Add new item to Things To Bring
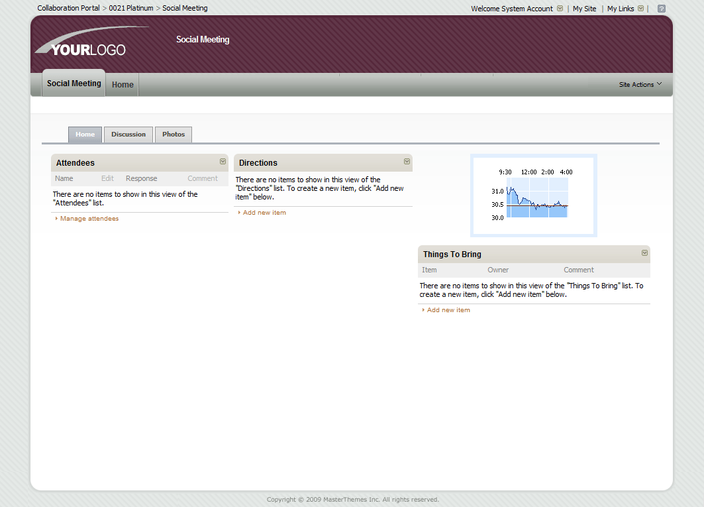The image size is (704, 507). pos(448,310)
